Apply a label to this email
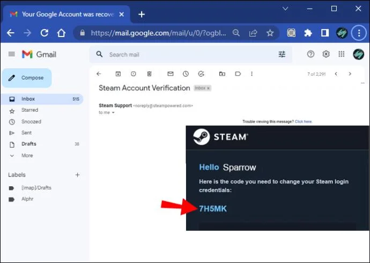 (x=238, y=74)
